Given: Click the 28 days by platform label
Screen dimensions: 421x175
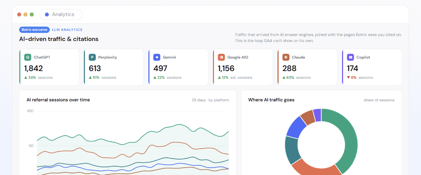Looking at the screenshot, I should pos(210,100).
